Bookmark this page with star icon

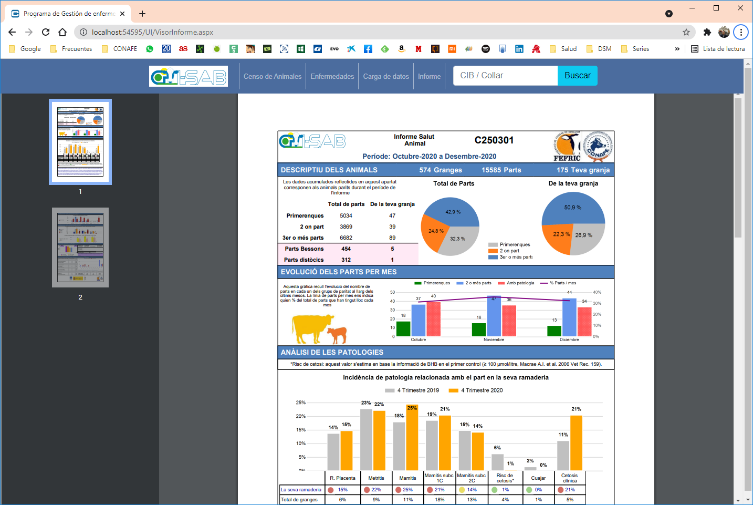(686, 32)
